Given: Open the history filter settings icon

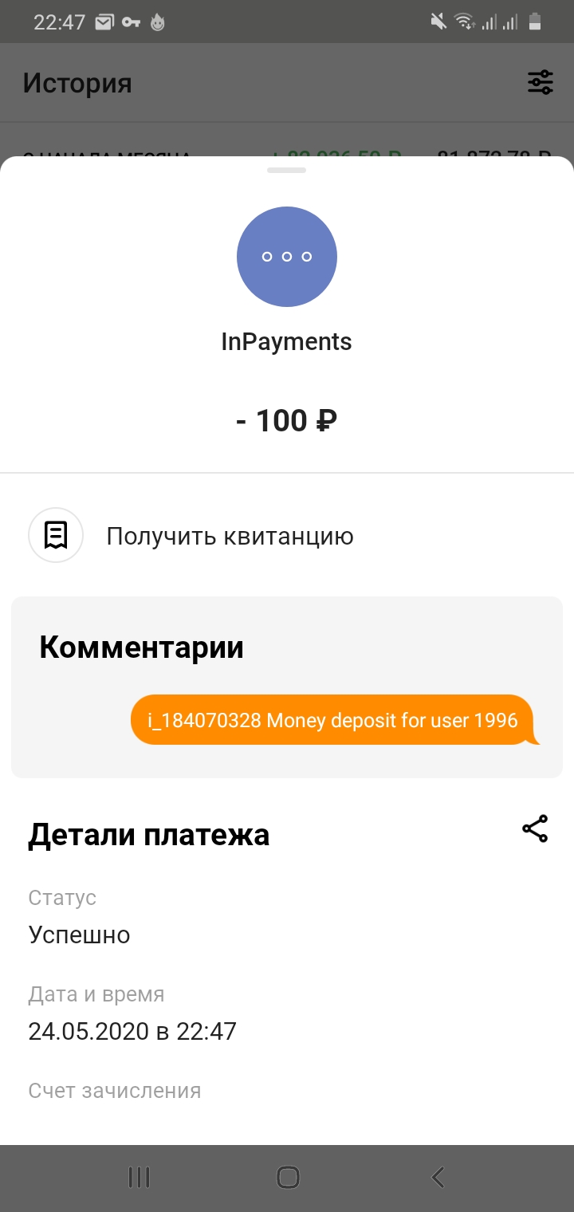Looking at the screenshot, I should pos(541,82).
